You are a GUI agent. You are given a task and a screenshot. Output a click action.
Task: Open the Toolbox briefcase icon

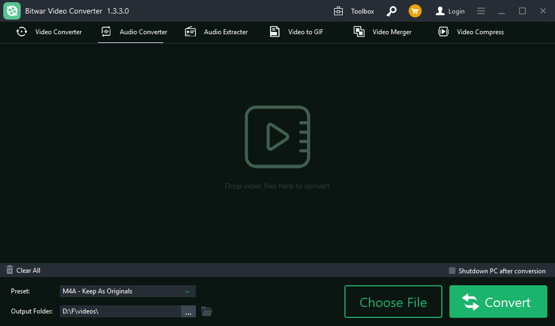tap(338, 11)
